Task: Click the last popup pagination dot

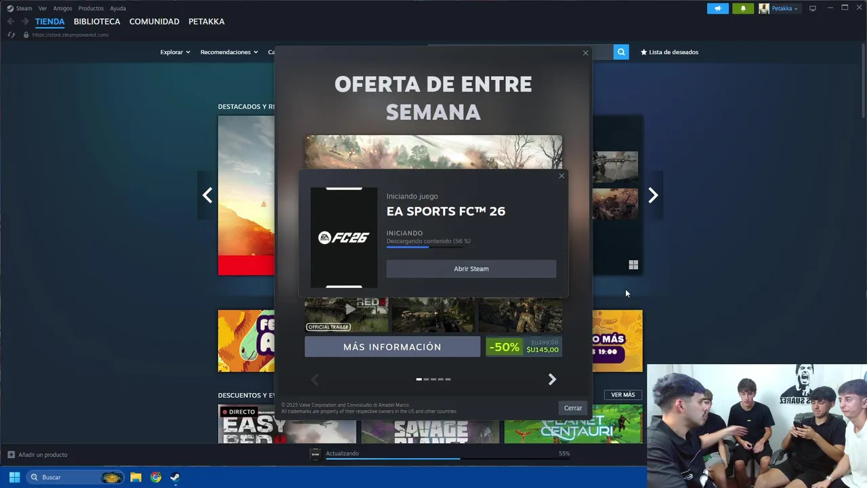Action: pyautogui.click(x=448, y=380)
